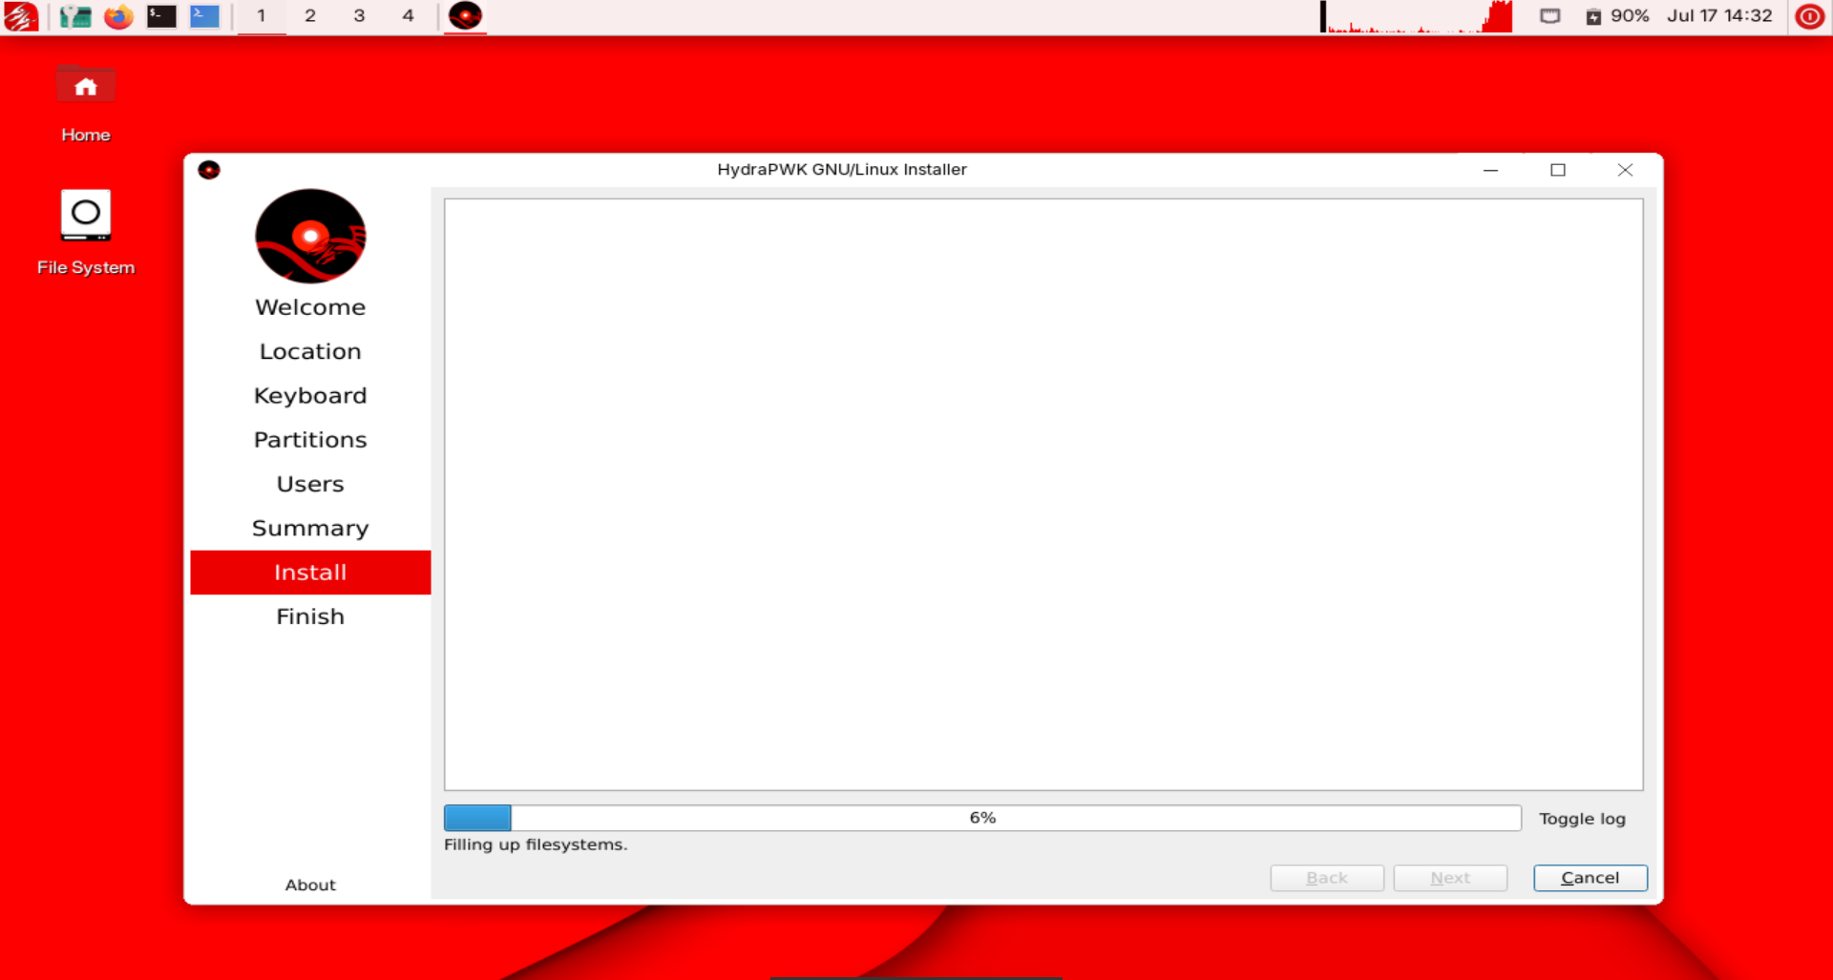Open the blue PowerShell terminal icon
The image size is (1833, 980).
point(204,16)
